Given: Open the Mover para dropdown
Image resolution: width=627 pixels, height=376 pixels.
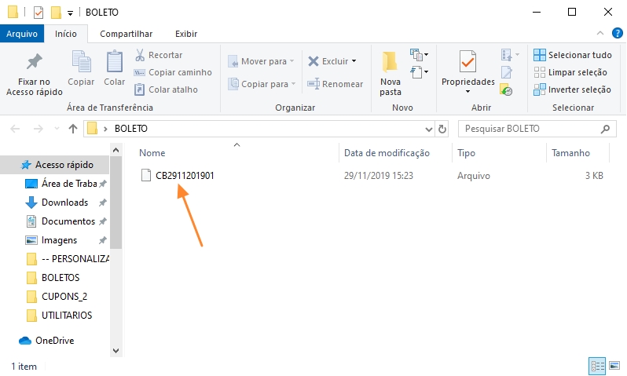Looking at the screenshot, I should 261,61.
